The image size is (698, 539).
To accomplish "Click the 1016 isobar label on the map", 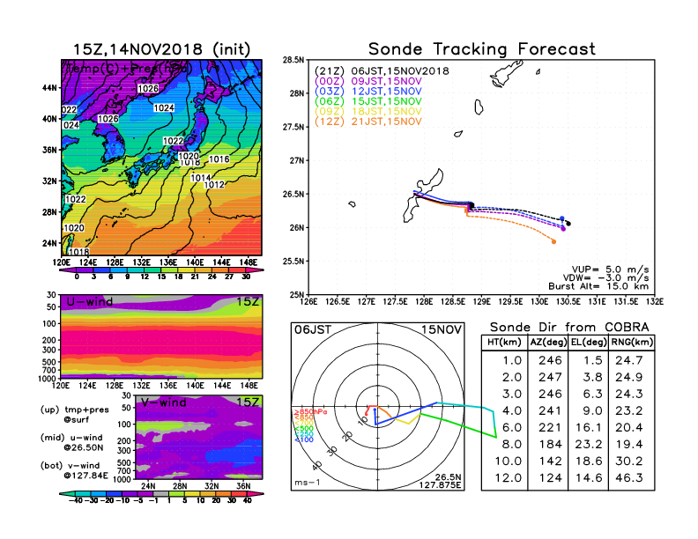I will tap(219, 159).
